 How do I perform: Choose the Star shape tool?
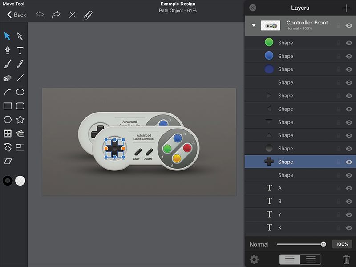[20, 119]
